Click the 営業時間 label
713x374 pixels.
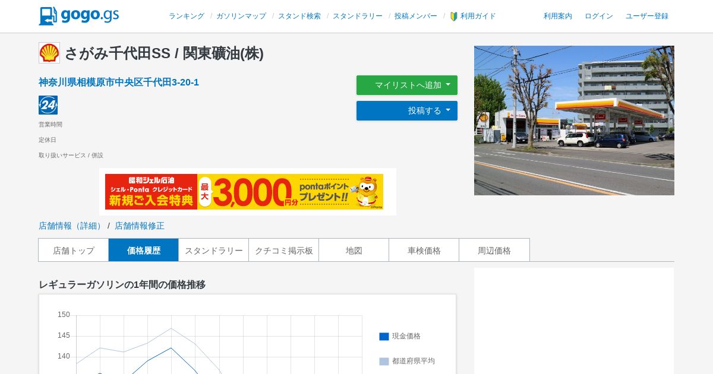[51, 124]
